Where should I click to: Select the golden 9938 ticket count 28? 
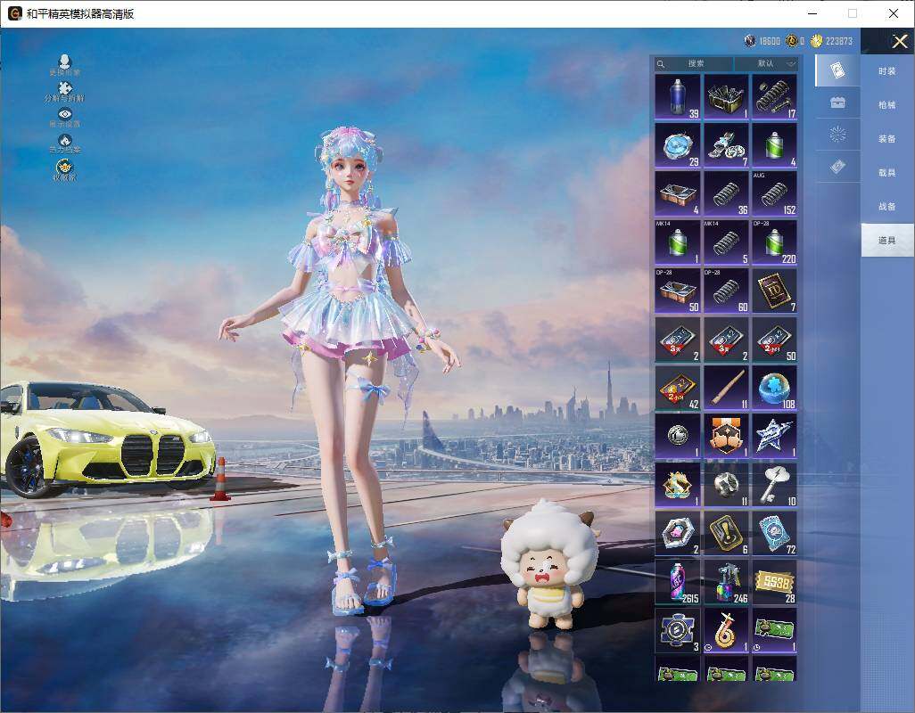774,582
